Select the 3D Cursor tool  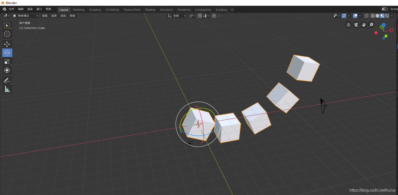click(x=7, y=34)
